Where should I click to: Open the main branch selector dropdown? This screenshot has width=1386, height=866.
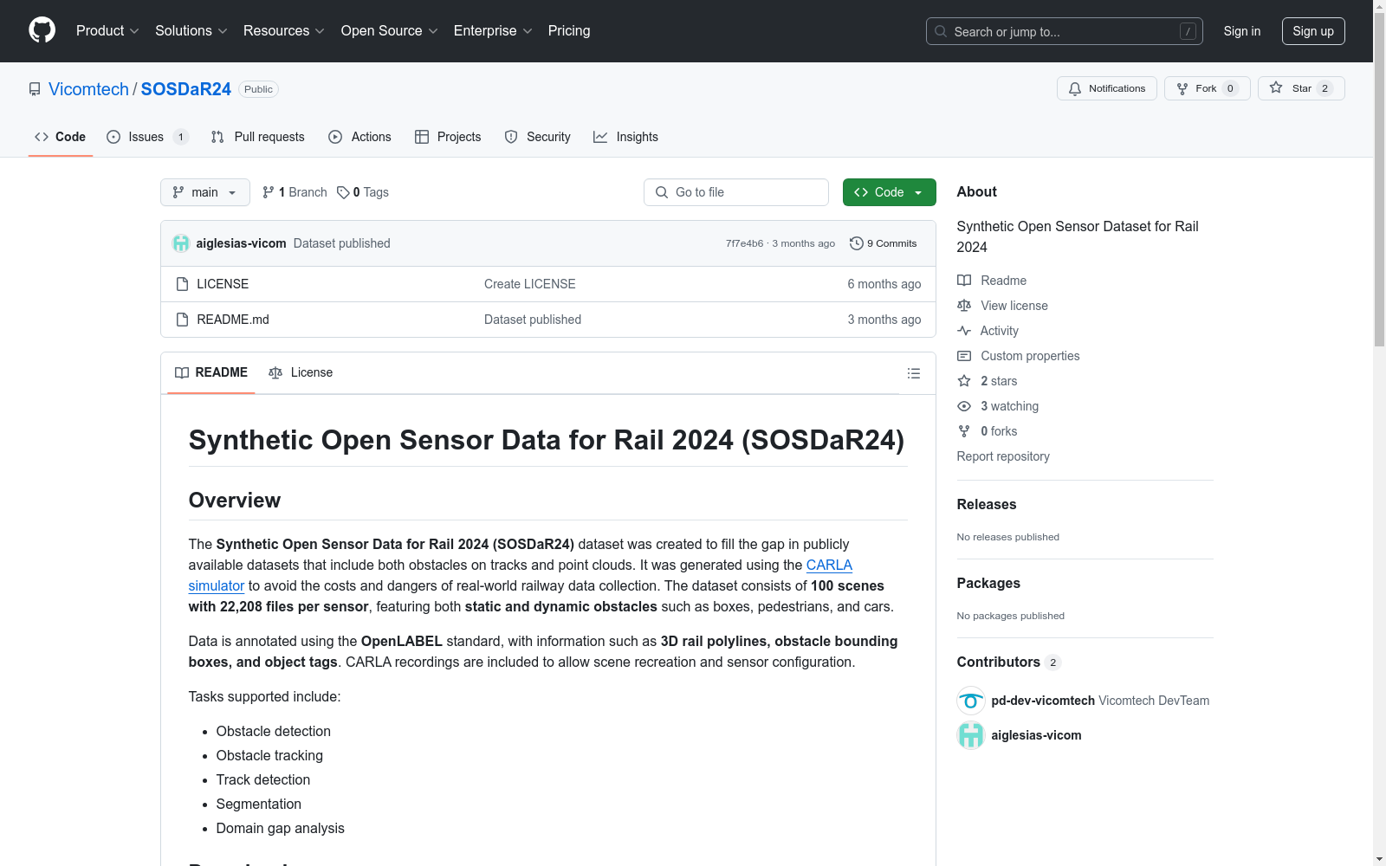tap(205, 192)
